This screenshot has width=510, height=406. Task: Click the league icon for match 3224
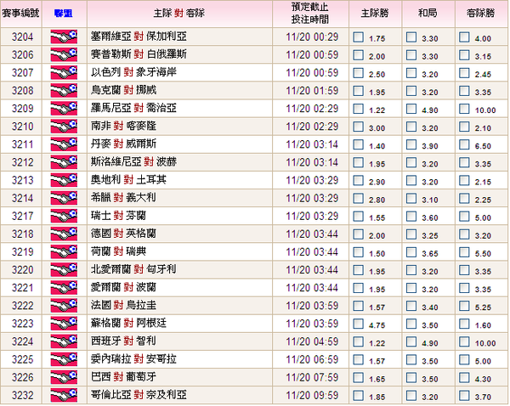(64, 341)
